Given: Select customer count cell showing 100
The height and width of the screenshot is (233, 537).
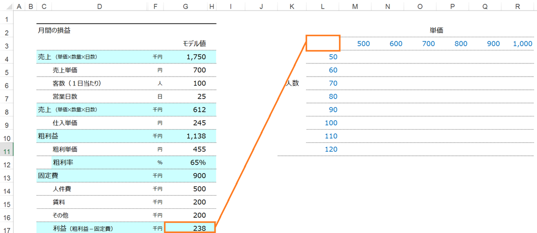Looking at the screenshot, I should (190, 83).
